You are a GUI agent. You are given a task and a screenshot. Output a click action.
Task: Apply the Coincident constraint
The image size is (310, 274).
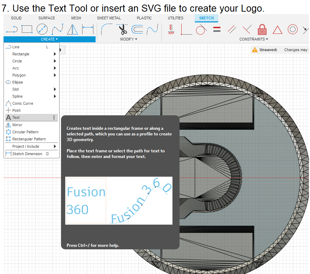[186, 29]
